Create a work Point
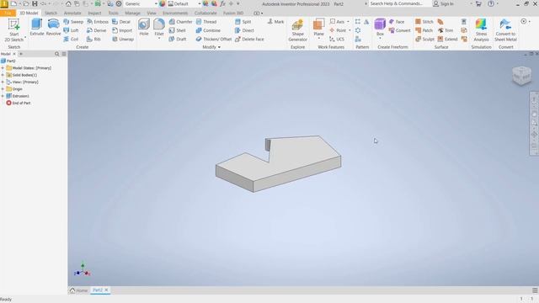The width and height of the screenshot is (539, 303). 338,30
